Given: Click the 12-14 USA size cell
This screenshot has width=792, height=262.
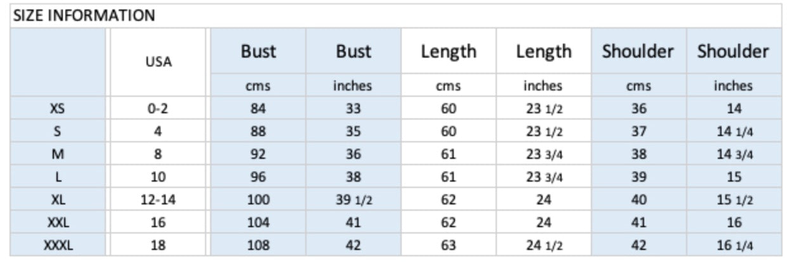Looking at the screenshot, I should tap(158, 200).
